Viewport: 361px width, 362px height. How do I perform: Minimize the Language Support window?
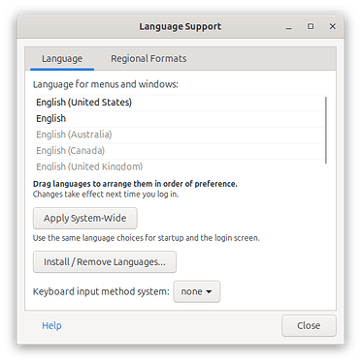coord(289,27)
